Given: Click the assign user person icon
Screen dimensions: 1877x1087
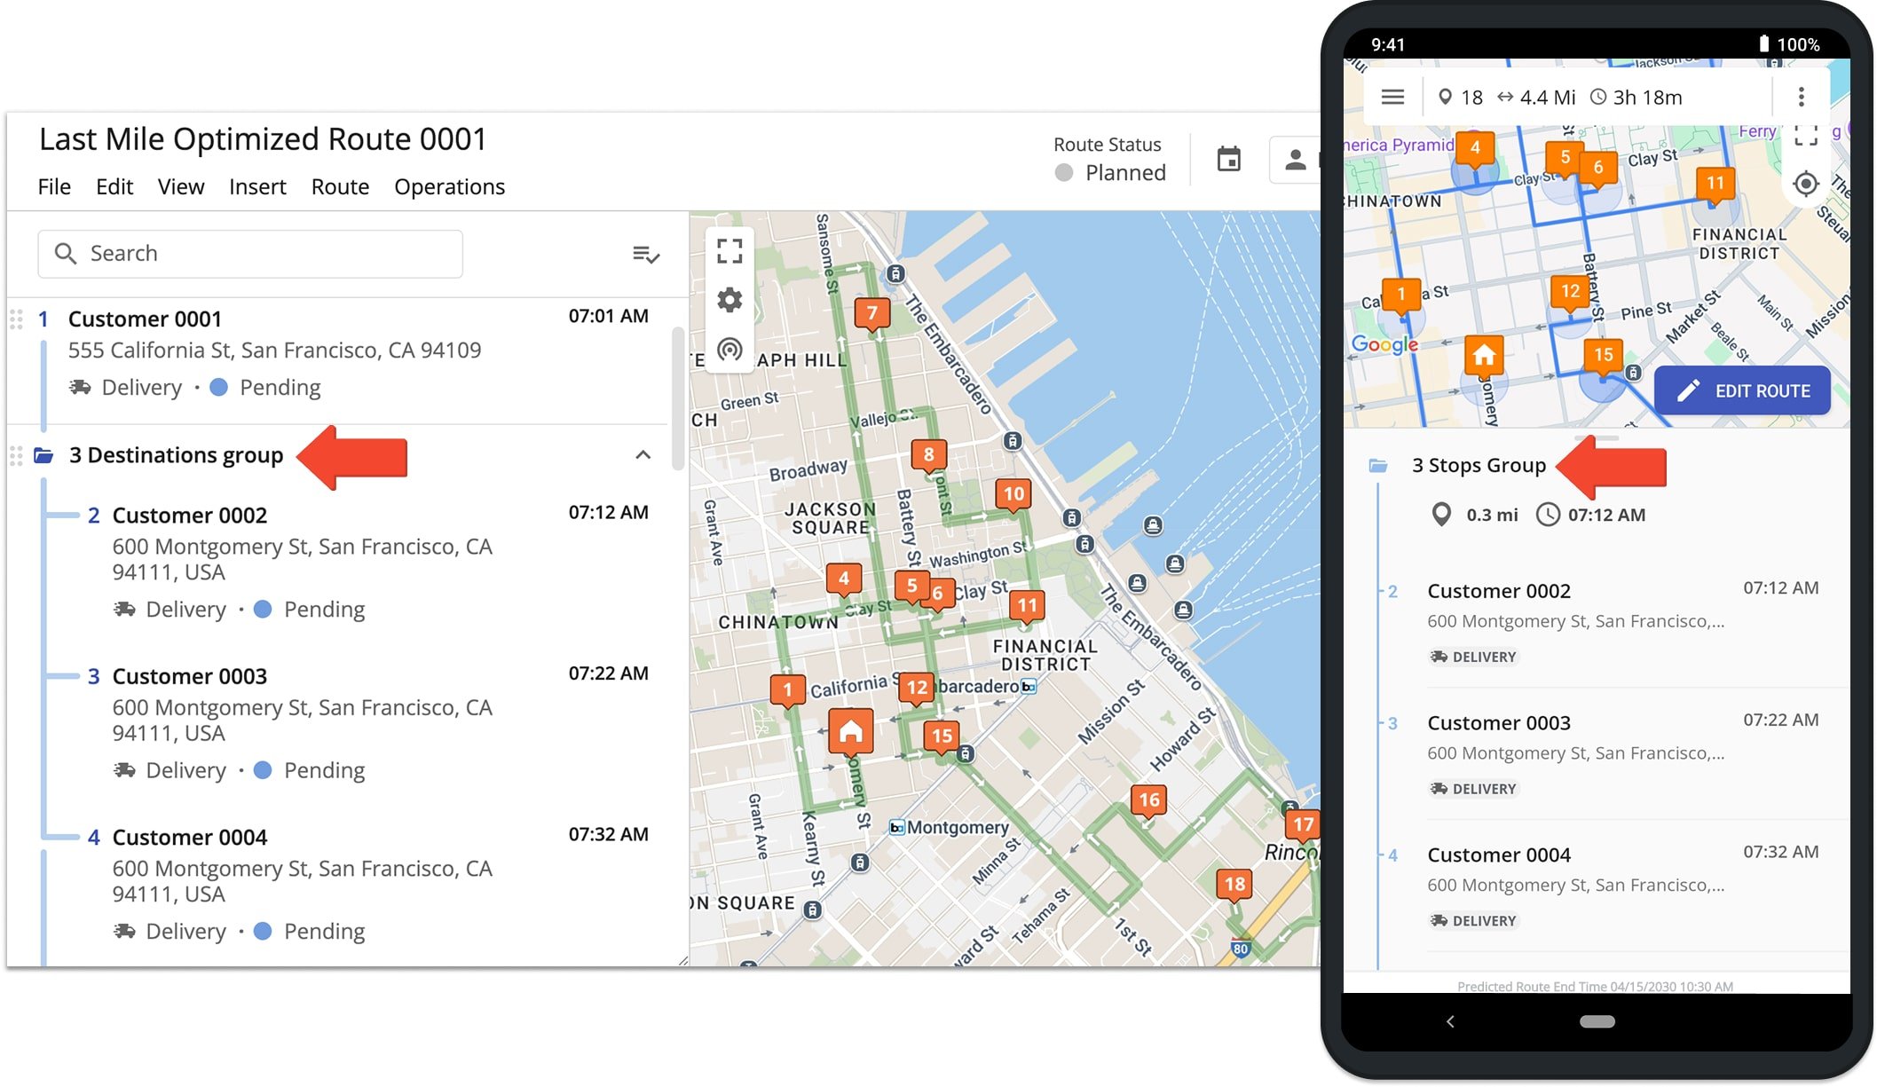Looking at the screenshot, I should (x=1296, y=160).
